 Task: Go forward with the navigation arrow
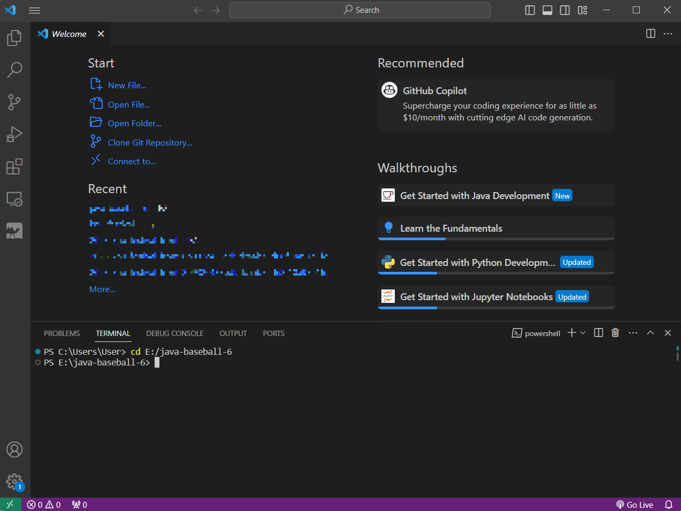(216, 10)
